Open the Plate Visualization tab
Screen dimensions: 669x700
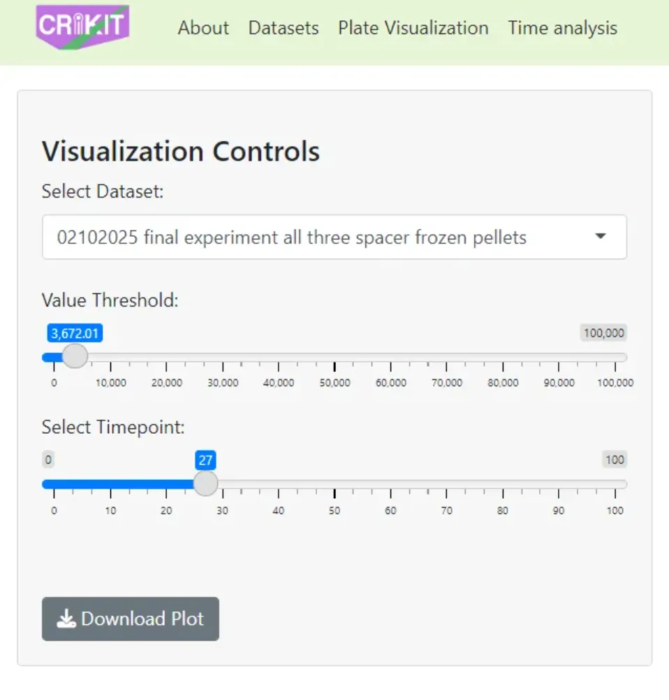click(x=413, y=28)
